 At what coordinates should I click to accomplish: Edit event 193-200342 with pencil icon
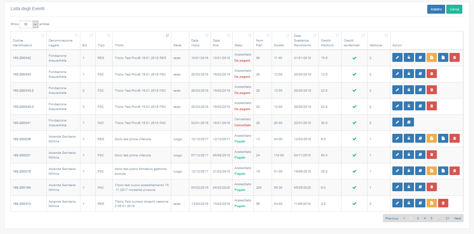tap(397, 57)
